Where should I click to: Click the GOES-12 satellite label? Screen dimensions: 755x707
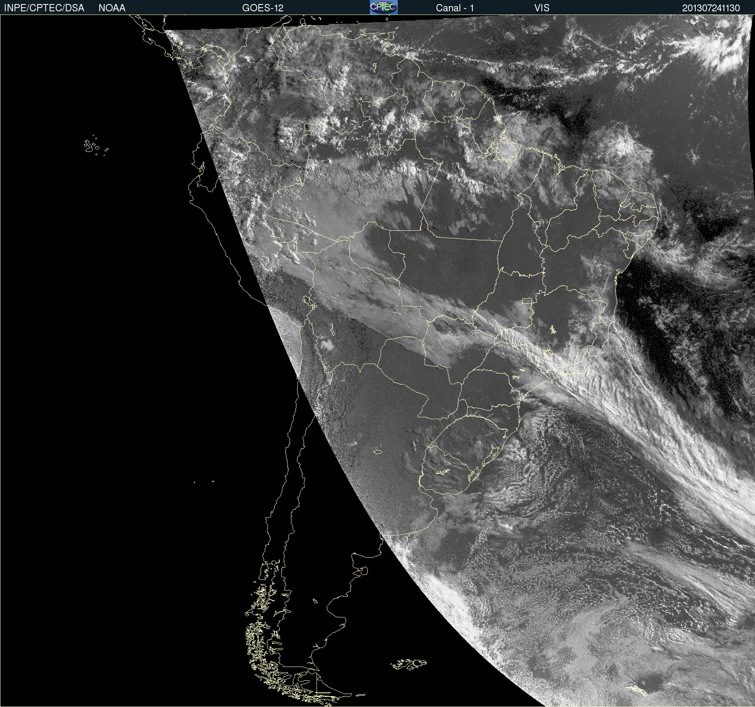263,8
